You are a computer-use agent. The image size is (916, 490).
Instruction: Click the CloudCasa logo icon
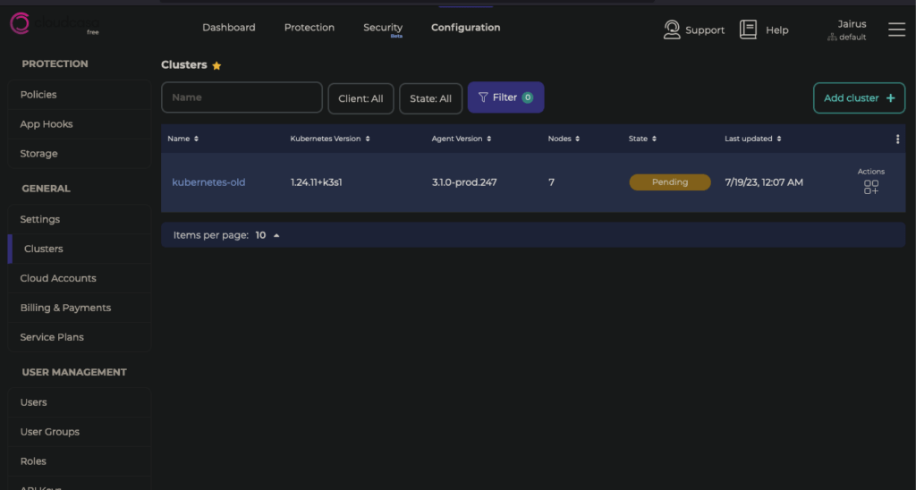20,24
